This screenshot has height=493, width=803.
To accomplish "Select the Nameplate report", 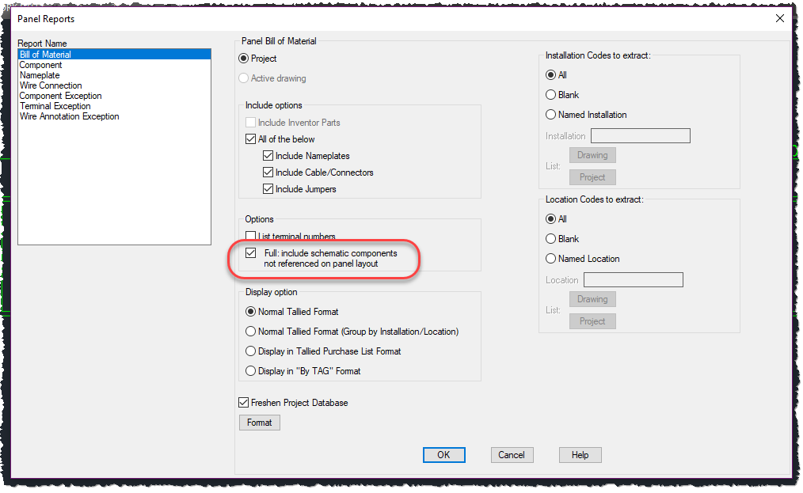I will [x=39, y=74].
